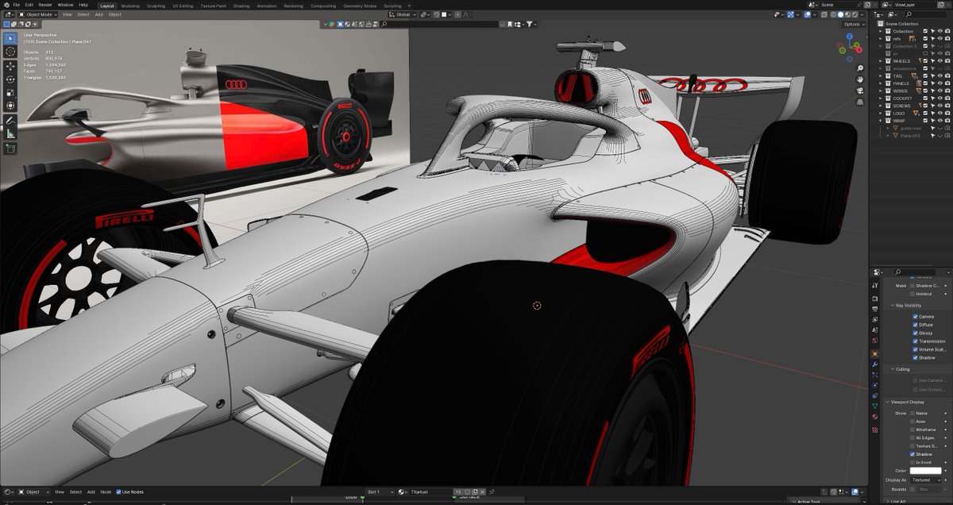953x505 pixels.
Task: Open the viewport Add menu
Action: [98, 14]
